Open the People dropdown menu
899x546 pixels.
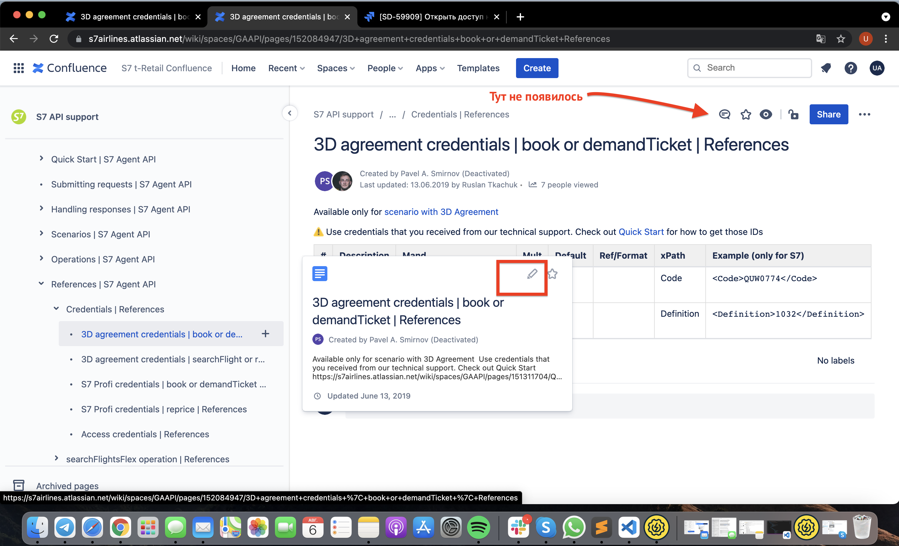coord(385,68)
